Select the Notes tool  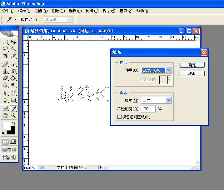tap(5, 108)
